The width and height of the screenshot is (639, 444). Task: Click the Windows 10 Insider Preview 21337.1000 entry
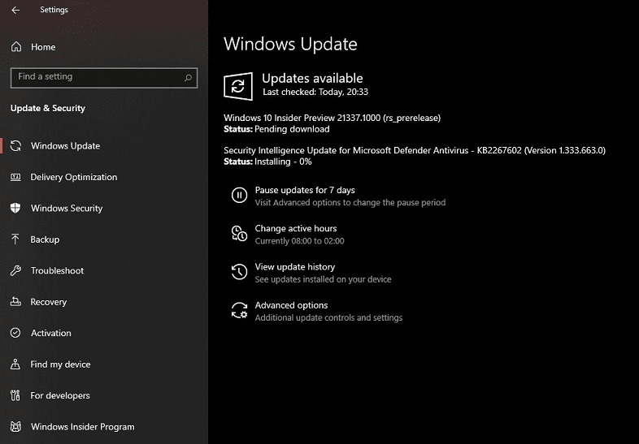(333, 118)
